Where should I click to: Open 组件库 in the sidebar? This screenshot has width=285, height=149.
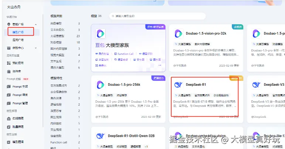point(17,71)
